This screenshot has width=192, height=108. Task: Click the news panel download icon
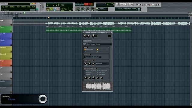[x=139, y=9]
